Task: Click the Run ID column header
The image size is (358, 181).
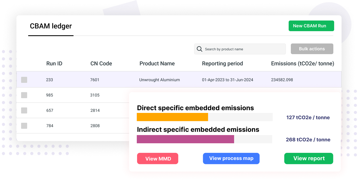Action: 54,63
